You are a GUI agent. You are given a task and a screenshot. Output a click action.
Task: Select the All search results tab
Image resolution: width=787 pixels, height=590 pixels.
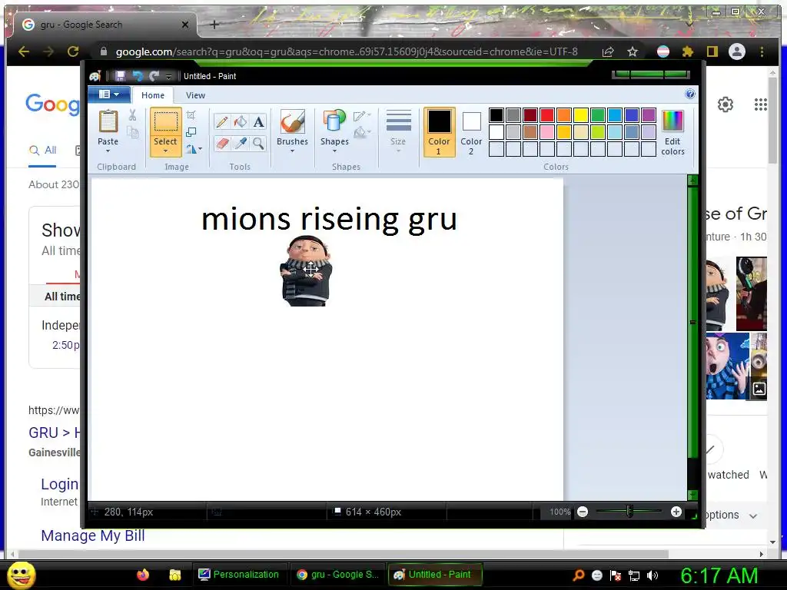point(43,150)
